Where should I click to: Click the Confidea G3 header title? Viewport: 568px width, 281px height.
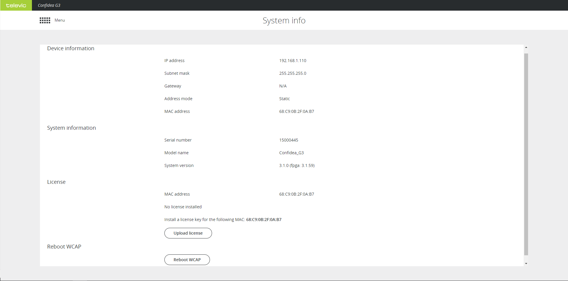click(x=49, y=5)
